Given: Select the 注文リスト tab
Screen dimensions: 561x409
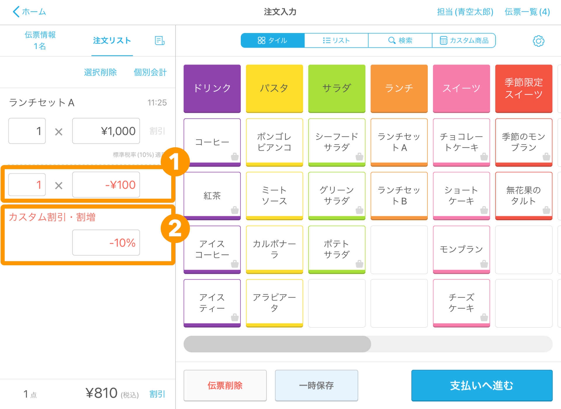Looking at the screenshot, I should 112,40.
